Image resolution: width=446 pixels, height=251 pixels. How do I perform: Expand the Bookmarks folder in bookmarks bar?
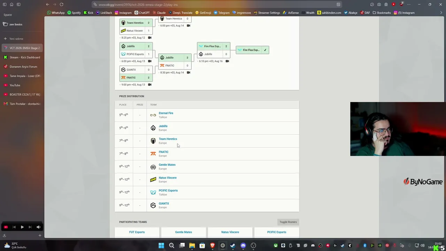pos(382,13)
